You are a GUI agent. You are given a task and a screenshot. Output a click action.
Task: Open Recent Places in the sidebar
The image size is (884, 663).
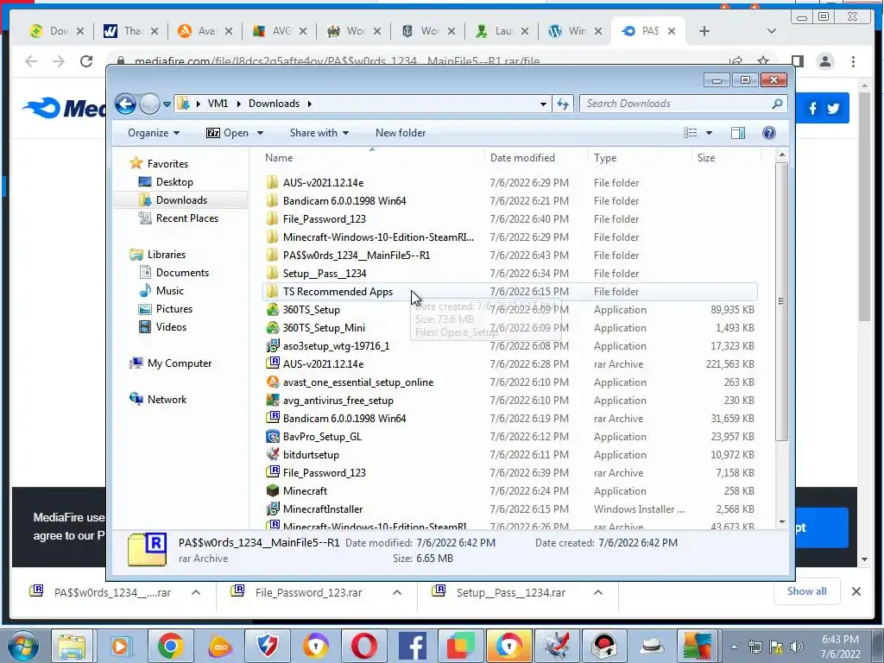[x=178, y=218]
